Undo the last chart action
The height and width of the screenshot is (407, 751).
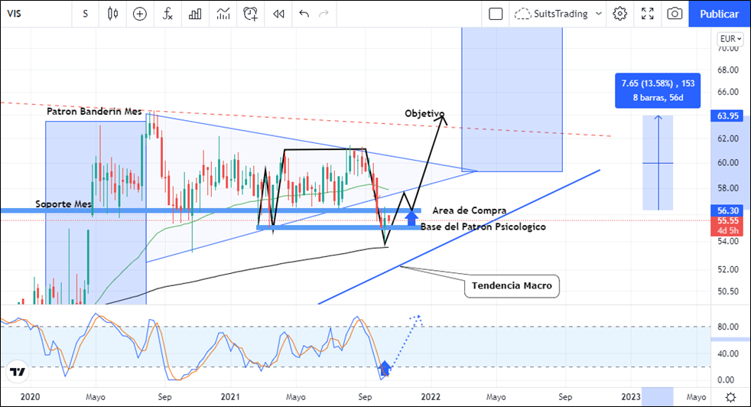[304, 14]
